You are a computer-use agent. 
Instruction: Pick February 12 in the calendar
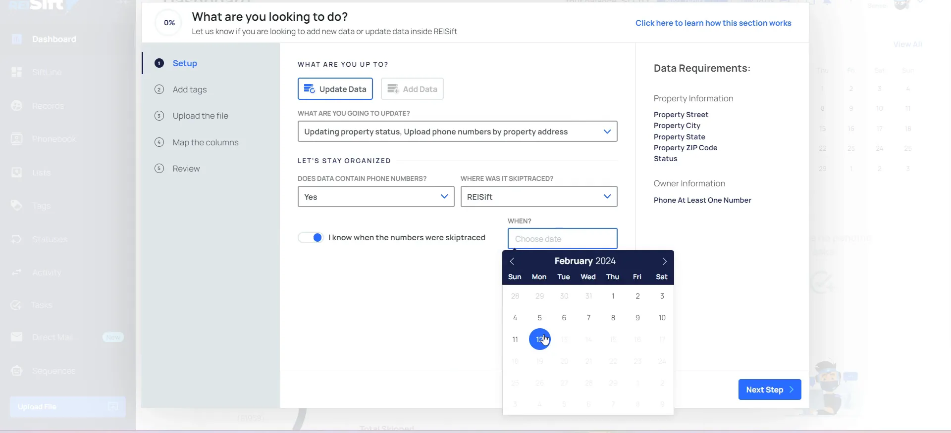[540, 340]
